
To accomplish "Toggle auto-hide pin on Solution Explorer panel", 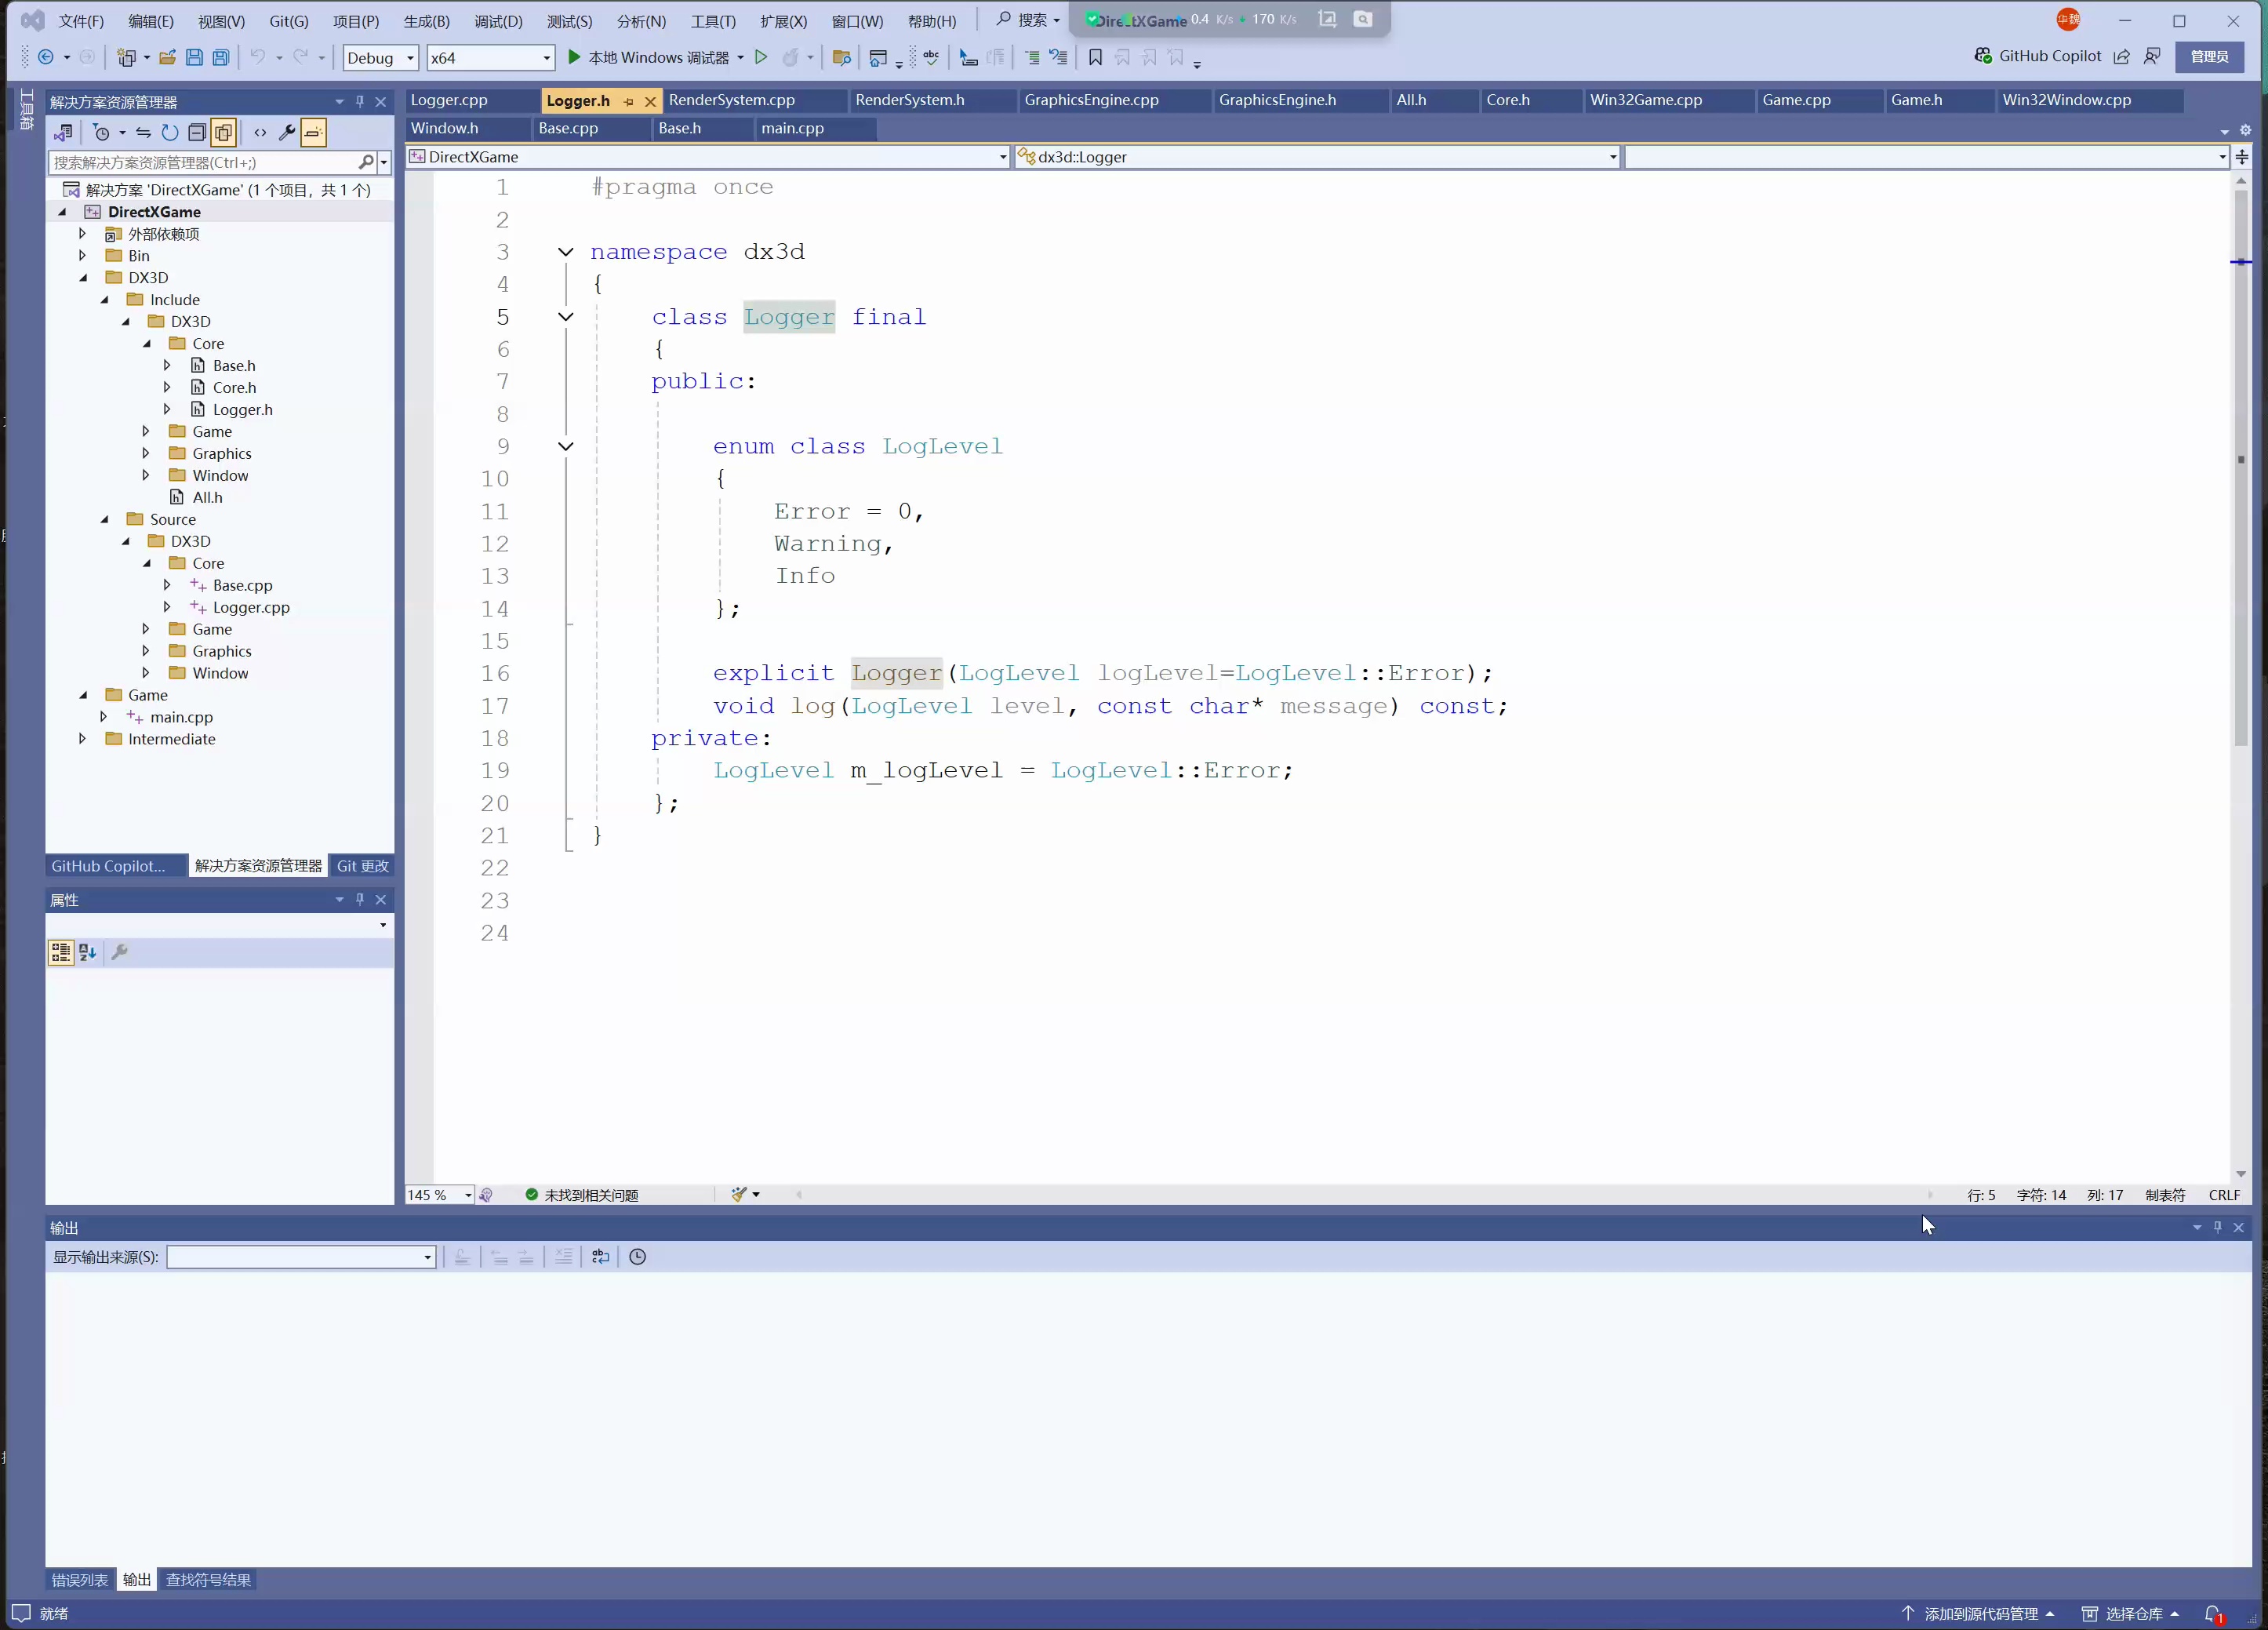I will (360, 102).
